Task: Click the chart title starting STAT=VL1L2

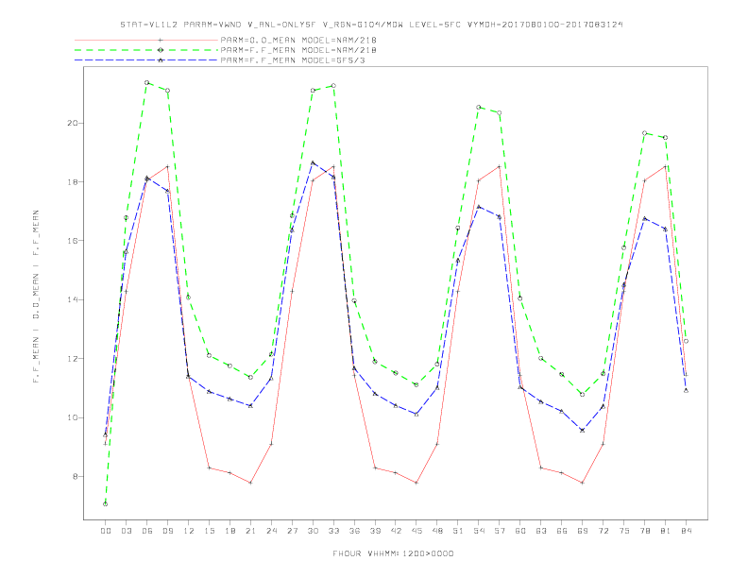Action: pos(371,25)
